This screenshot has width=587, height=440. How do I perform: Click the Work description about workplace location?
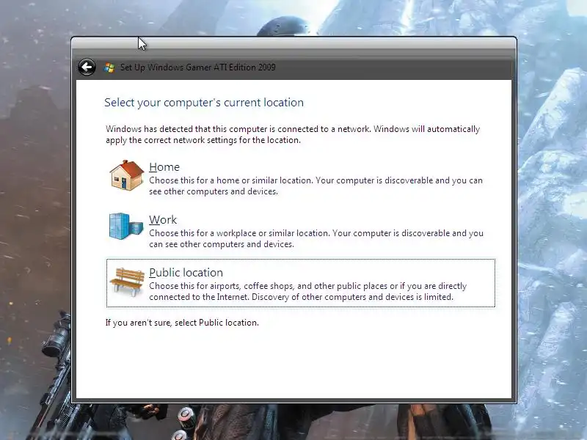[x=316, y=239]
